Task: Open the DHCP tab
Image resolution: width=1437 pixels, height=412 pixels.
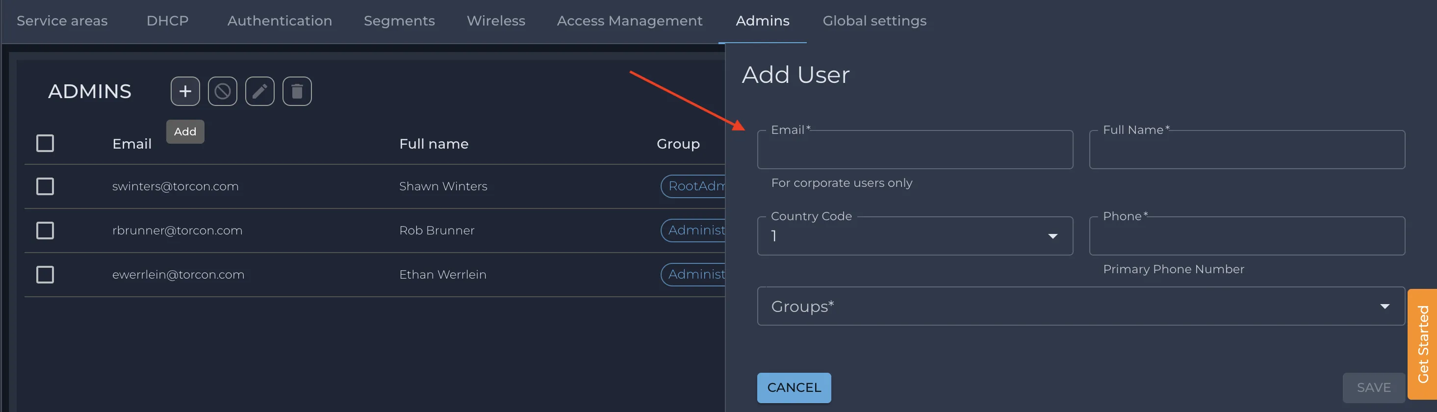Action: point(167,21)
